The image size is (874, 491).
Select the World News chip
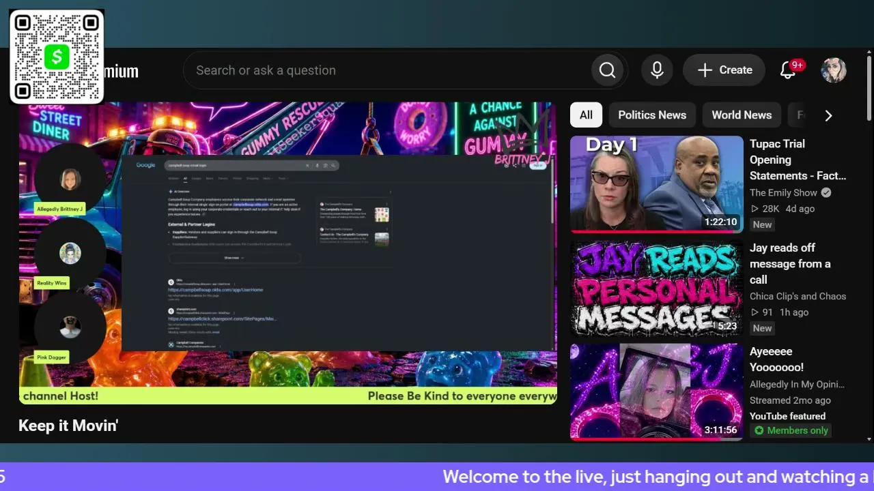tap(742, 115)
